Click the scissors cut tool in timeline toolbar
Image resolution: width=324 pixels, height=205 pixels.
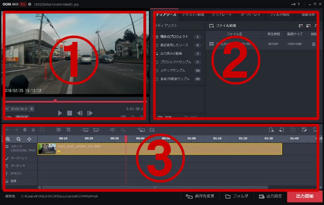[33, 130]
